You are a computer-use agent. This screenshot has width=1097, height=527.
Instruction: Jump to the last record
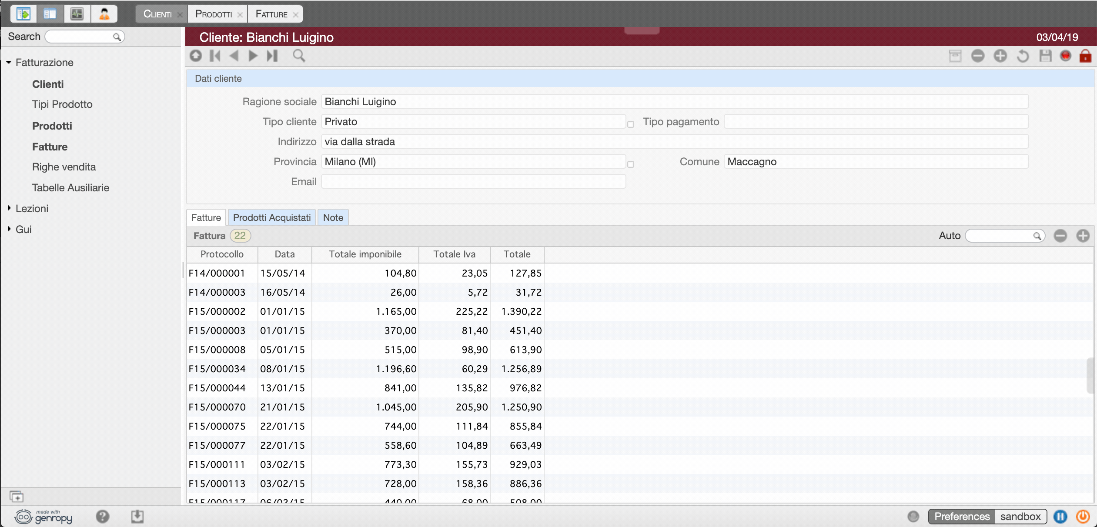pos(272,56)
